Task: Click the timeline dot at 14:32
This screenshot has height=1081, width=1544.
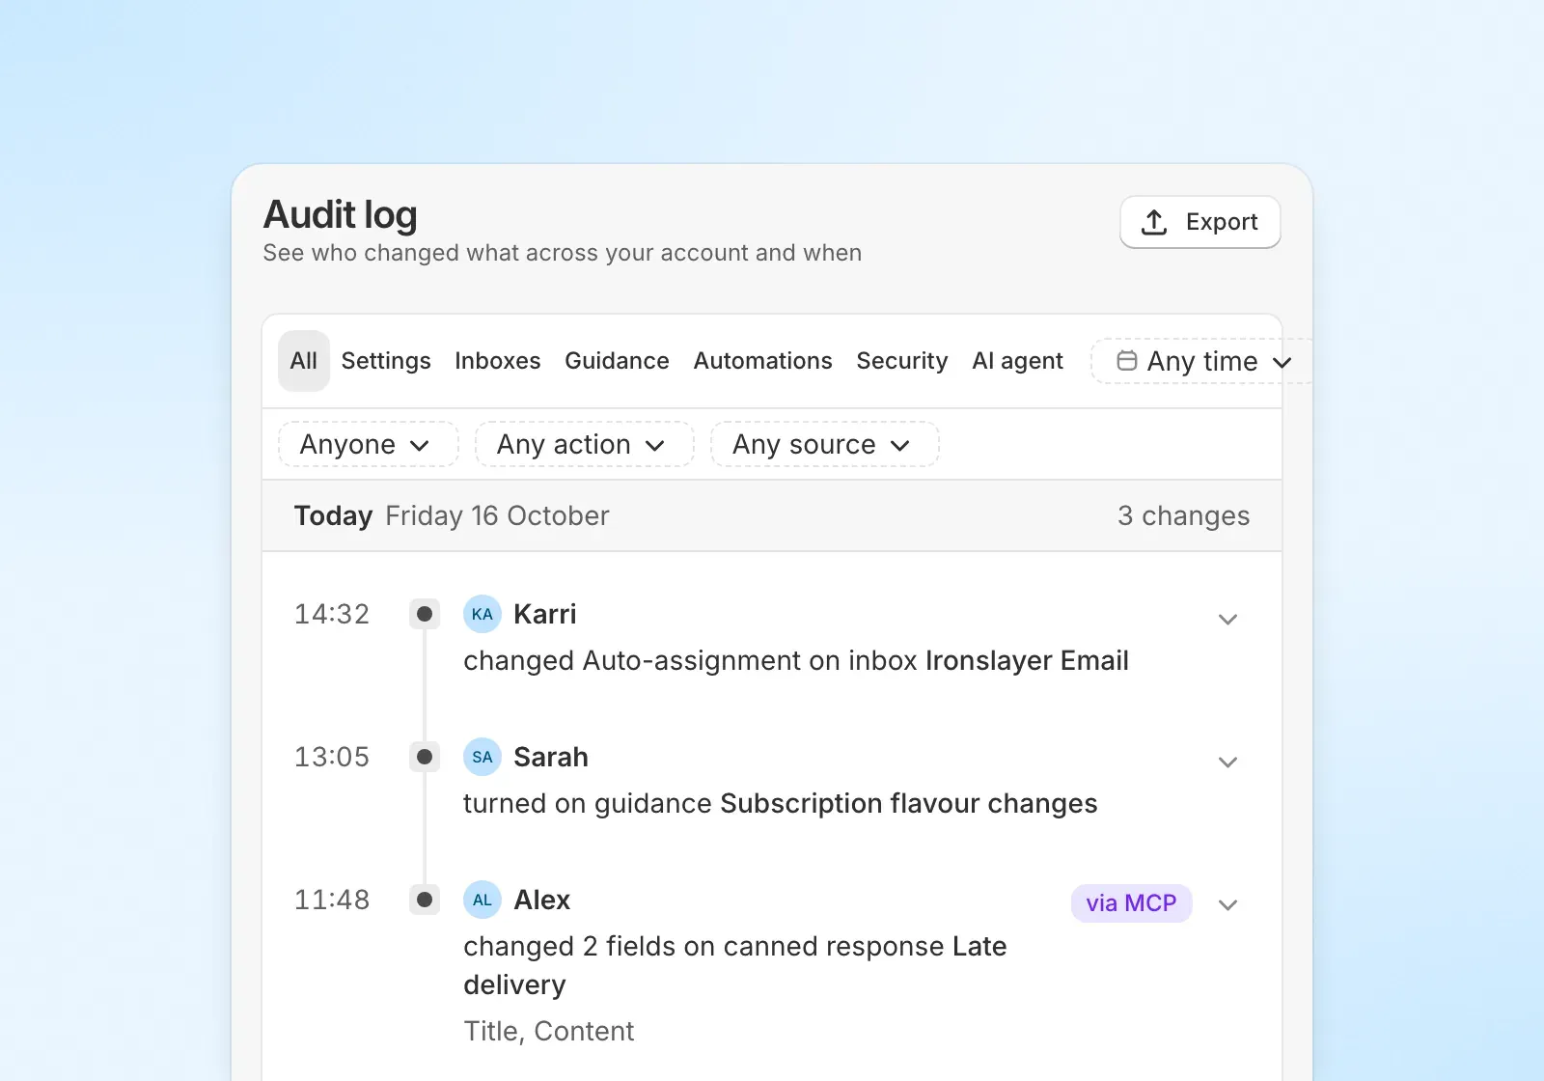Action: coord(425,614)
